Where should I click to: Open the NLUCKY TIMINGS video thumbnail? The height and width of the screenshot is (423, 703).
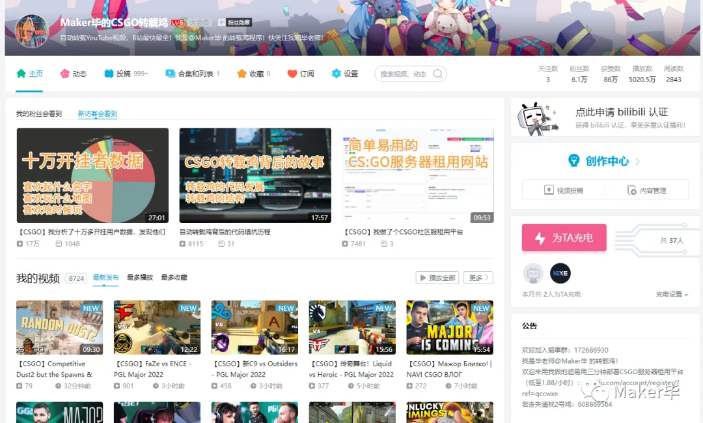[x=450, y=412]
